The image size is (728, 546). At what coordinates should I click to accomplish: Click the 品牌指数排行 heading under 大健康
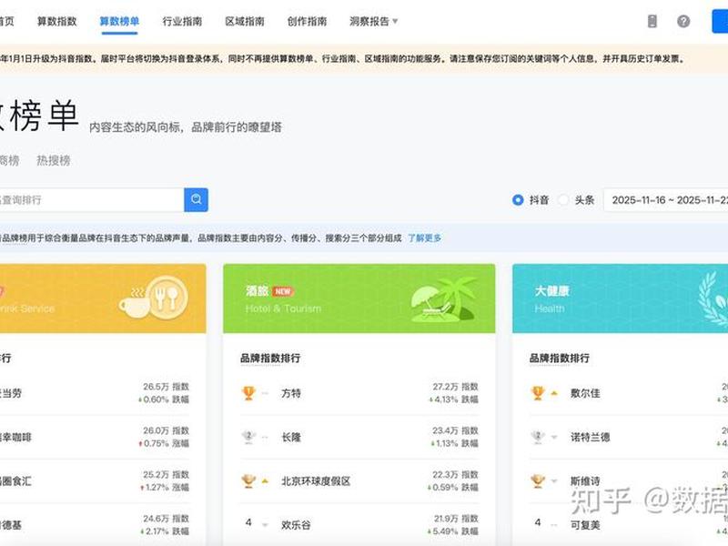pos(560,358)
